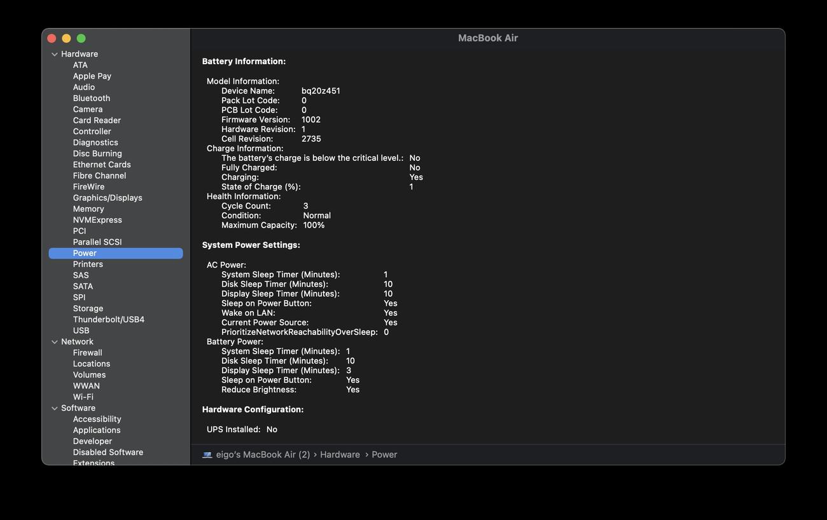Click the Cycle Count label

pos(246,206)
